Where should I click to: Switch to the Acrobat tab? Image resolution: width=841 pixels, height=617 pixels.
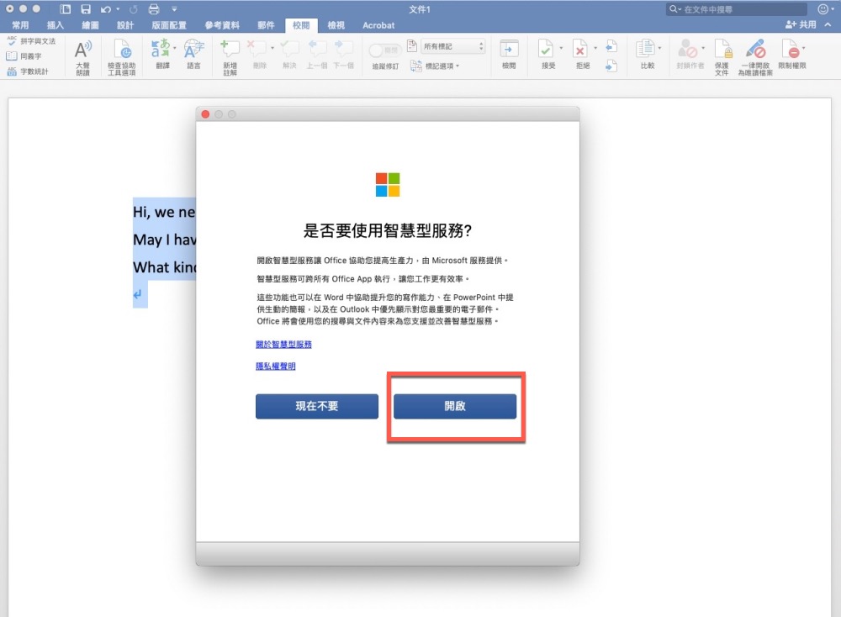tap(378, 25)
